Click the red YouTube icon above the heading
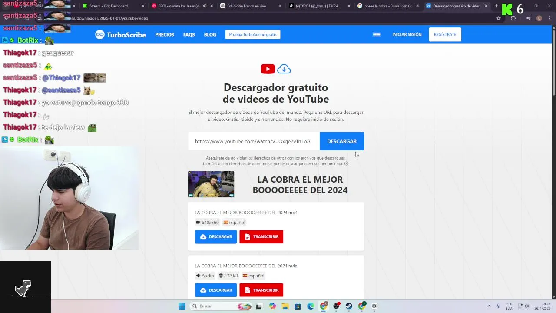The width and height of the screenshot is (556, 313). pos(268,69)
